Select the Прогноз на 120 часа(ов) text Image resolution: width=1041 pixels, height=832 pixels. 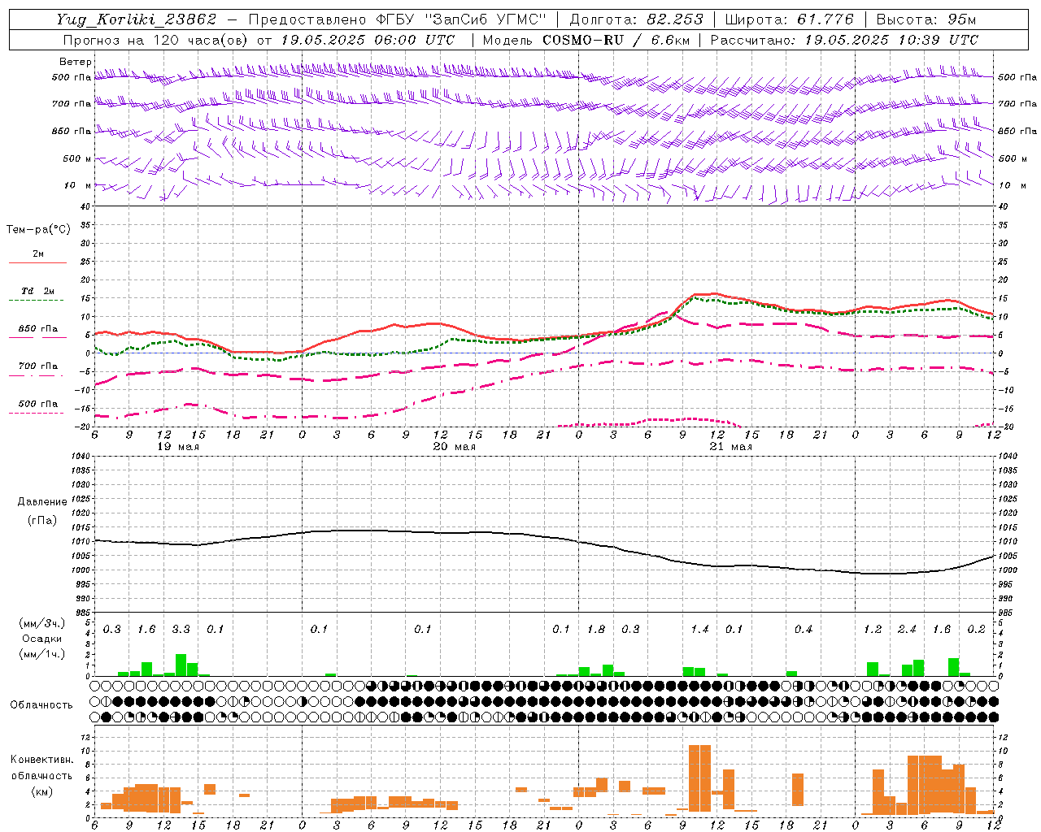(x=156, y=40)
